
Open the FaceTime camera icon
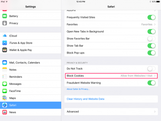[5, 91]
